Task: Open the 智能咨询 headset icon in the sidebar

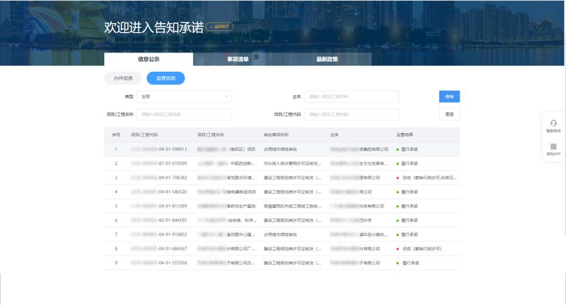Action: coord(553,123)
